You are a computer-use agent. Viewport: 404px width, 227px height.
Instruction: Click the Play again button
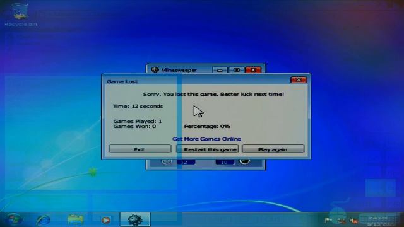273,149
